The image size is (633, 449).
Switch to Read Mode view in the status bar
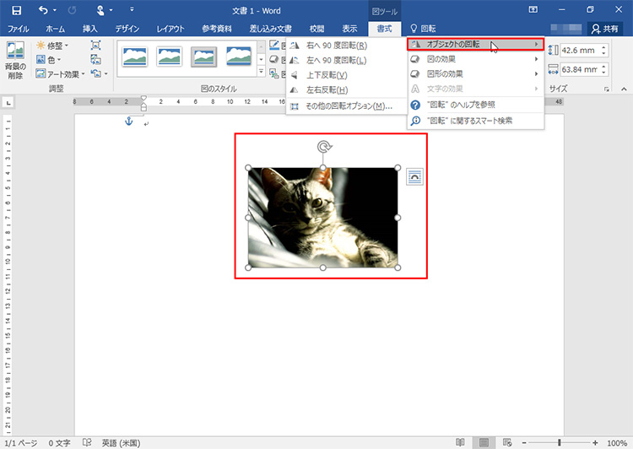coord(460,442)
